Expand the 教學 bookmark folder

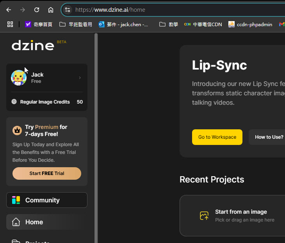click(169, 24)
